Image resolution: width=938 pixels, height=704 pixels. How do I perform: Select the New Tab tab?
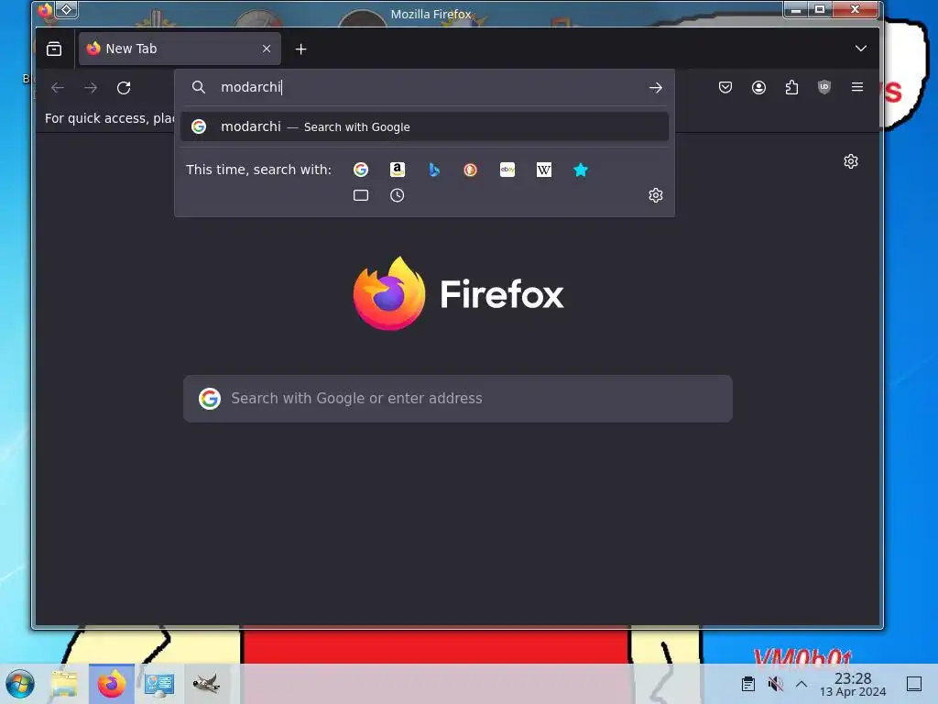(x=180, y=49)
